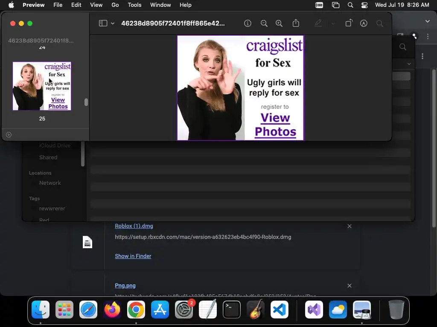The width and height of the screenshot is (437, 327).
Task: Open the Help menu
Action: pyautogui.click(x=185, y=5)
